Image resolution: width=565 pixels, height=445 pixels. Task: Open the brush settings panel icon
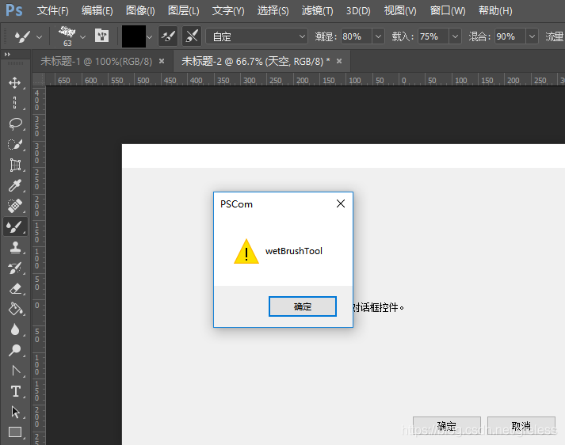(x=101, y=36)
